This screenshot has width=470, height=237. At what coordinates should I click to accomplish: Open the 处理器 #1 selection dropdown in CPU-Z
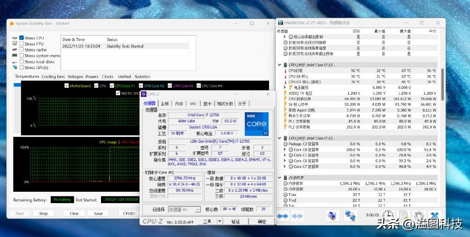[197, 210]
